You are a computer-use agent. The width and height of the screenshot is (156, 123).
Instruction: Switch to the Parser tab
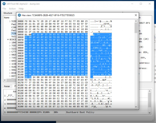[x=7, y=86]
